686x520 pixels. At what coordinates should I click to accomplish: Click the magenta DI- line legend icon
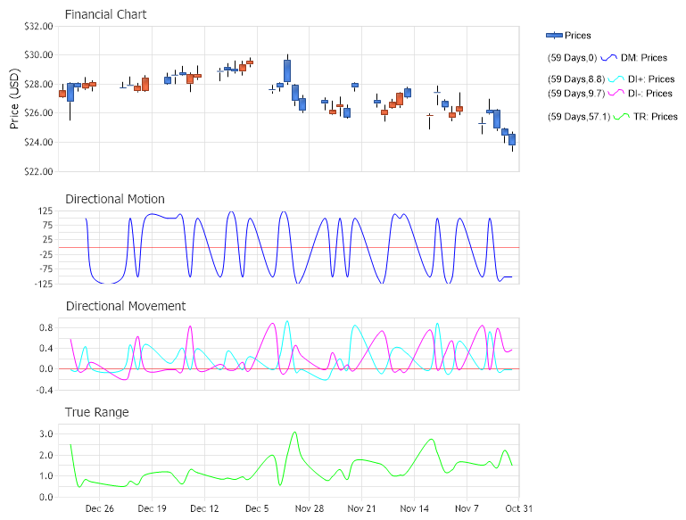pos(617,93)
